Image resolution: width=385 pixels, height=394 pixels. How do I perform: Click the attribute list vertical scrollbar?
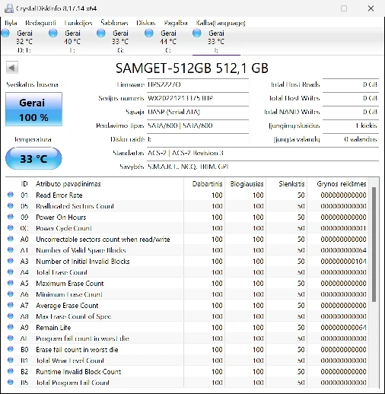pos(374,244)
